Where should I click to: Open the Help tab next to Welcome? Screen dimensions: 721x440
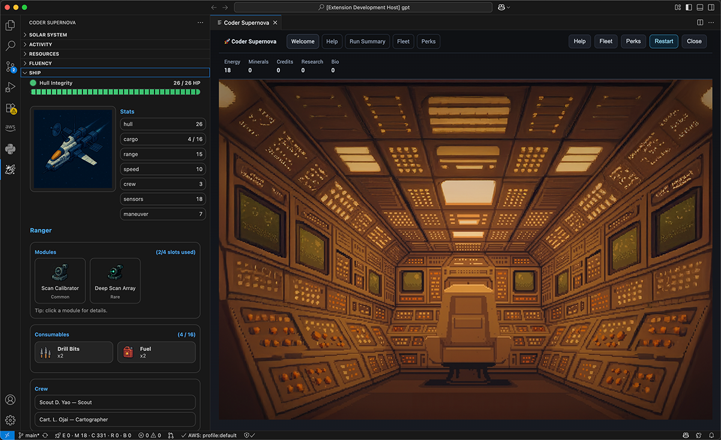pyautogui.click(x=332, y=41)
